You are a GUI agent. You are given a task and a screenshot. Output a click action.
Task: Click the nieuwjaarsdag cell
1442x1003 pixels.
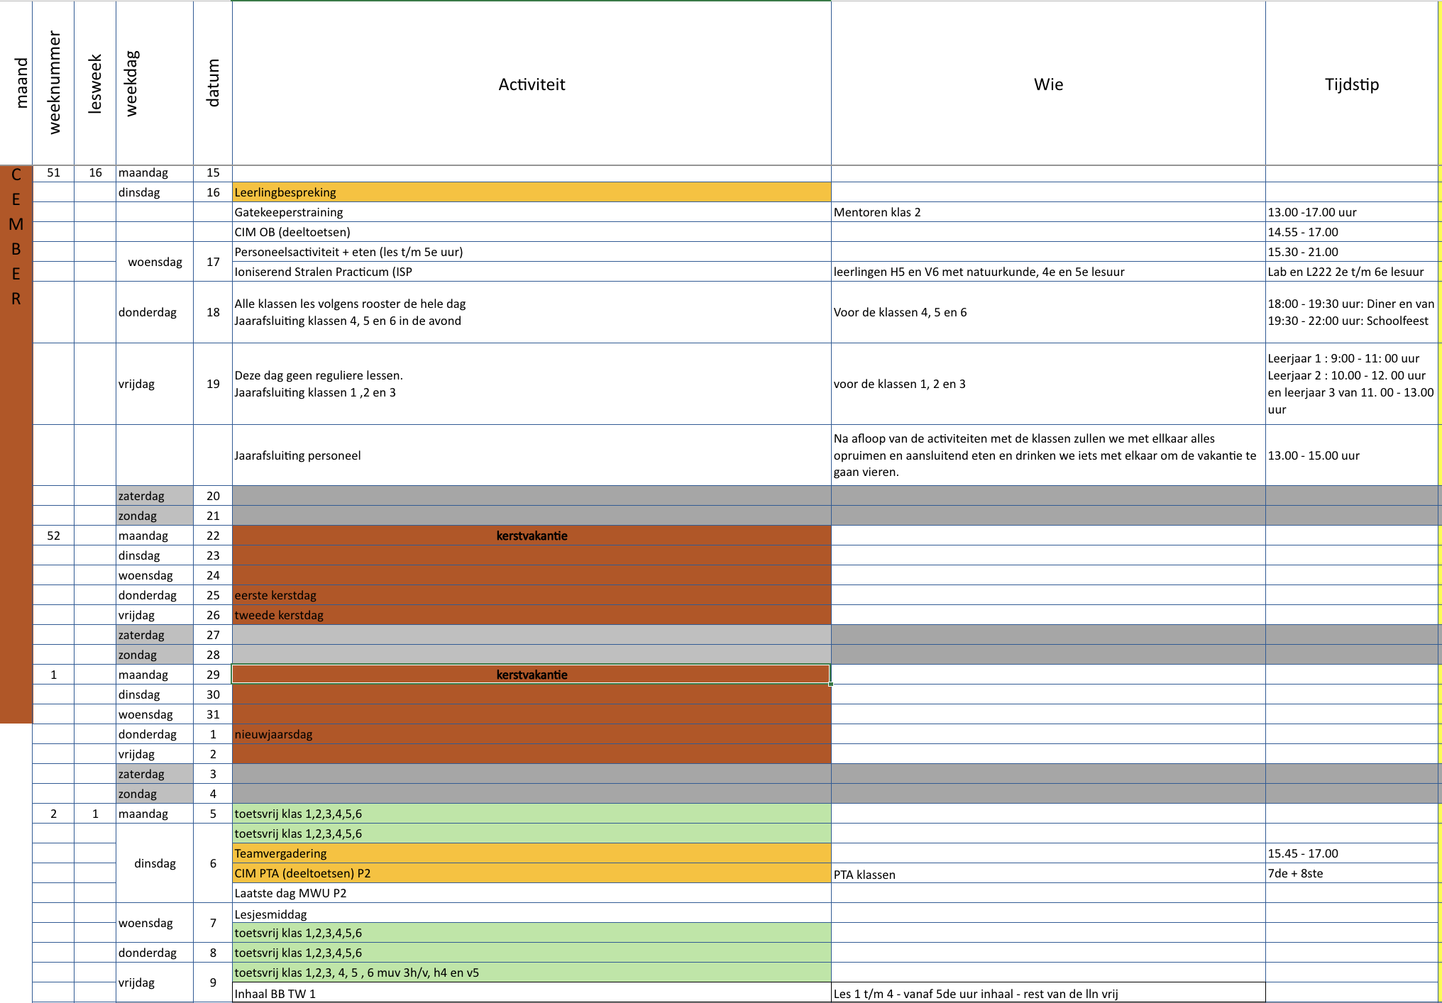tap(531, 734)
